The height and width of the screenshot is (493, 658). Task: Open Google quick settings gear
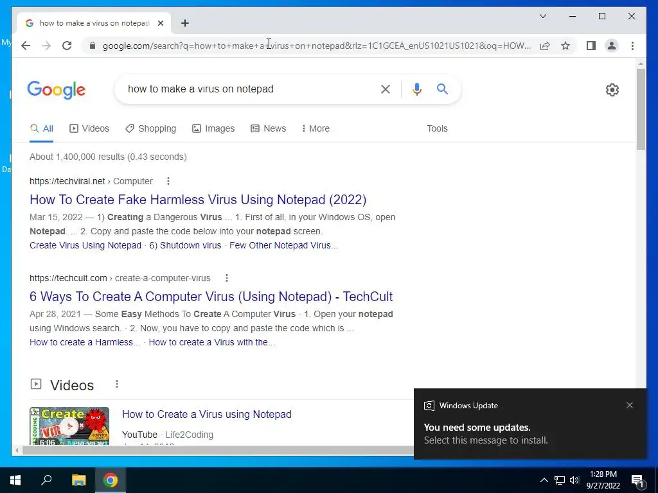612,90
